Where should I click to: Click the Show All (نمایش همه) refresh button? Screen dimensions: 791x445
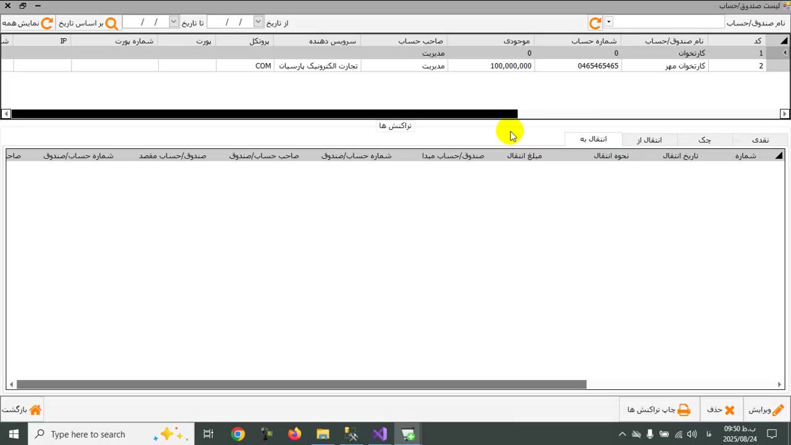pos(28,23)
